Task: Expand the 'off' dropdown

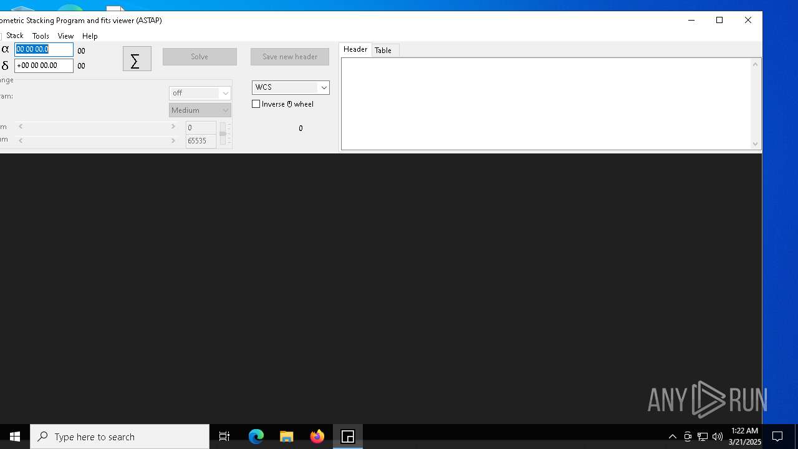Action: tap(226, 93)
